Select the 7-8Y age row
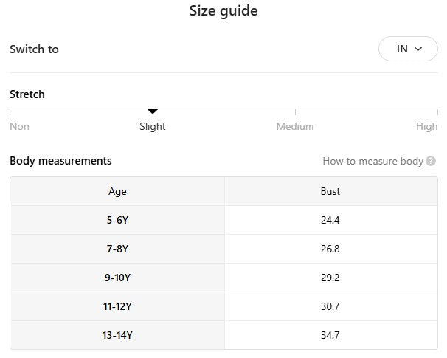 click(x=117, y=249)
